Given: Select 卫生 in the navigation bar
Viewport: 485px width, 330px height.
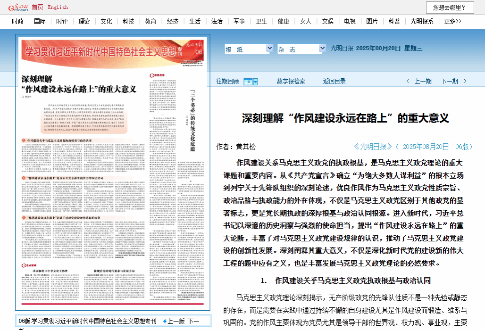Looking at the screenshot, I should 261,21.
